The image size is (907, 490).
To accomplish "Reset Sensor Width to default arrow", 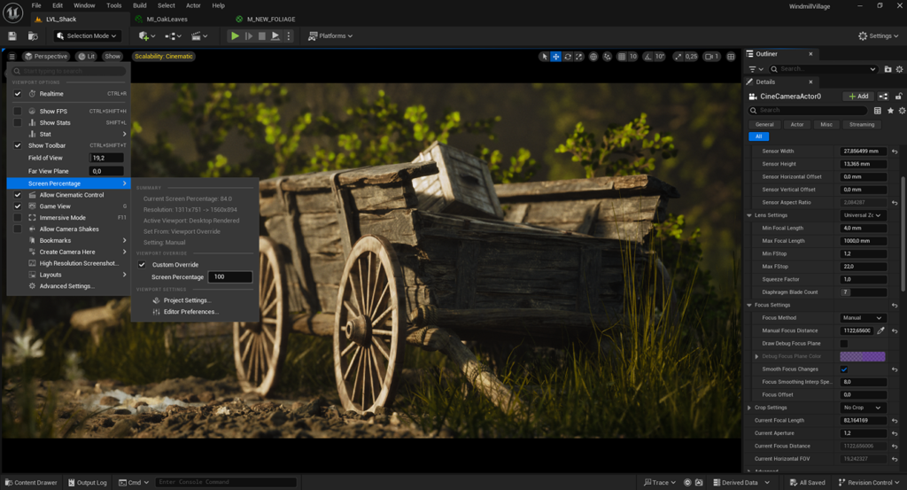I will [895, 152].
